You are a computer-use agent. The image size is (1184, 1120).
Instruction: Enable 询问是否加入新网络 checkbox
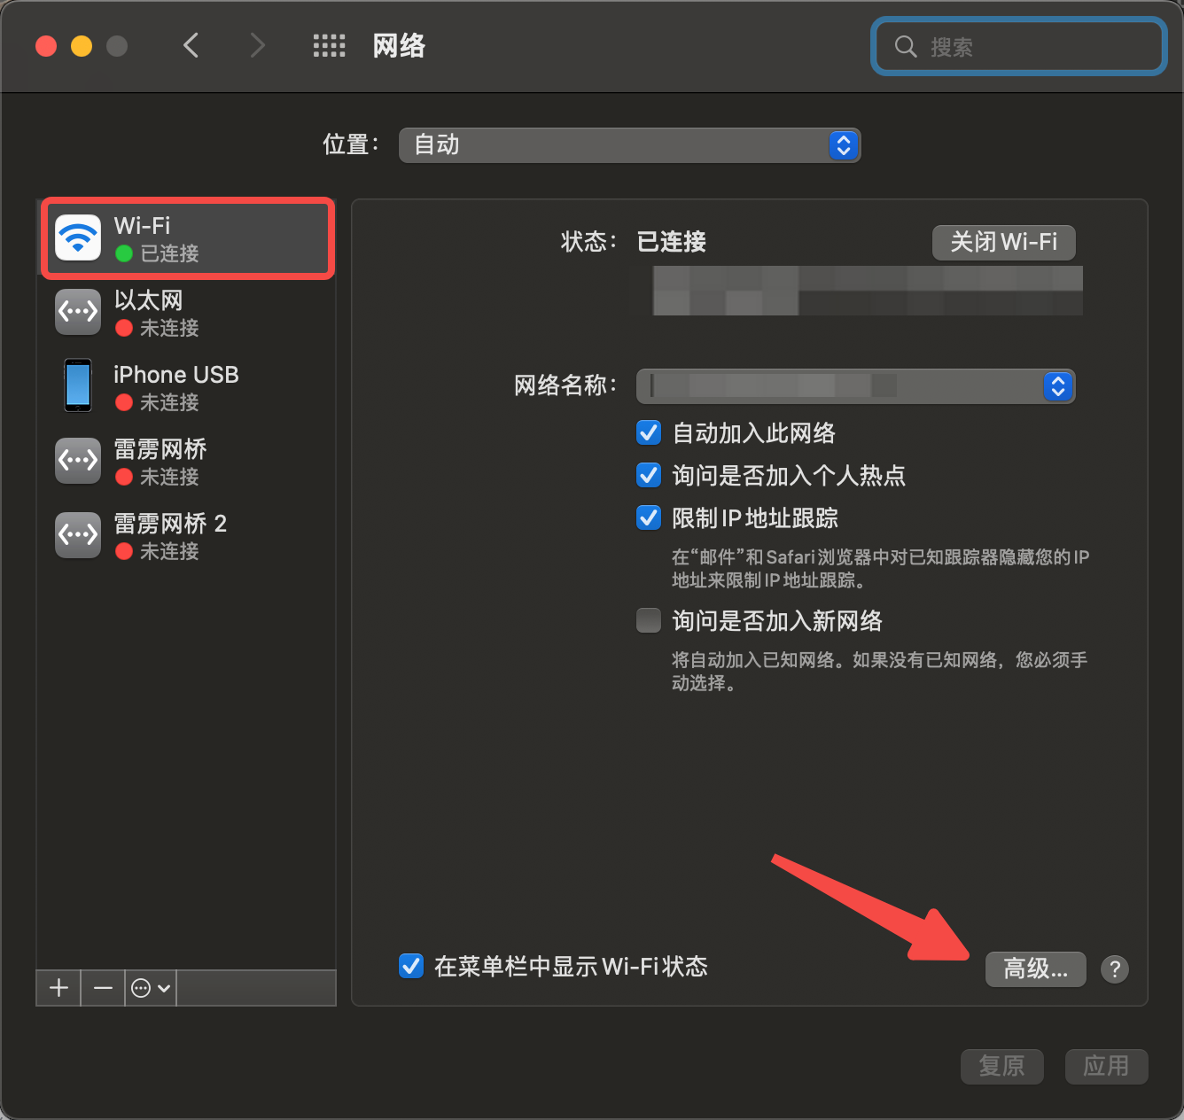click(x=649, y=620)
